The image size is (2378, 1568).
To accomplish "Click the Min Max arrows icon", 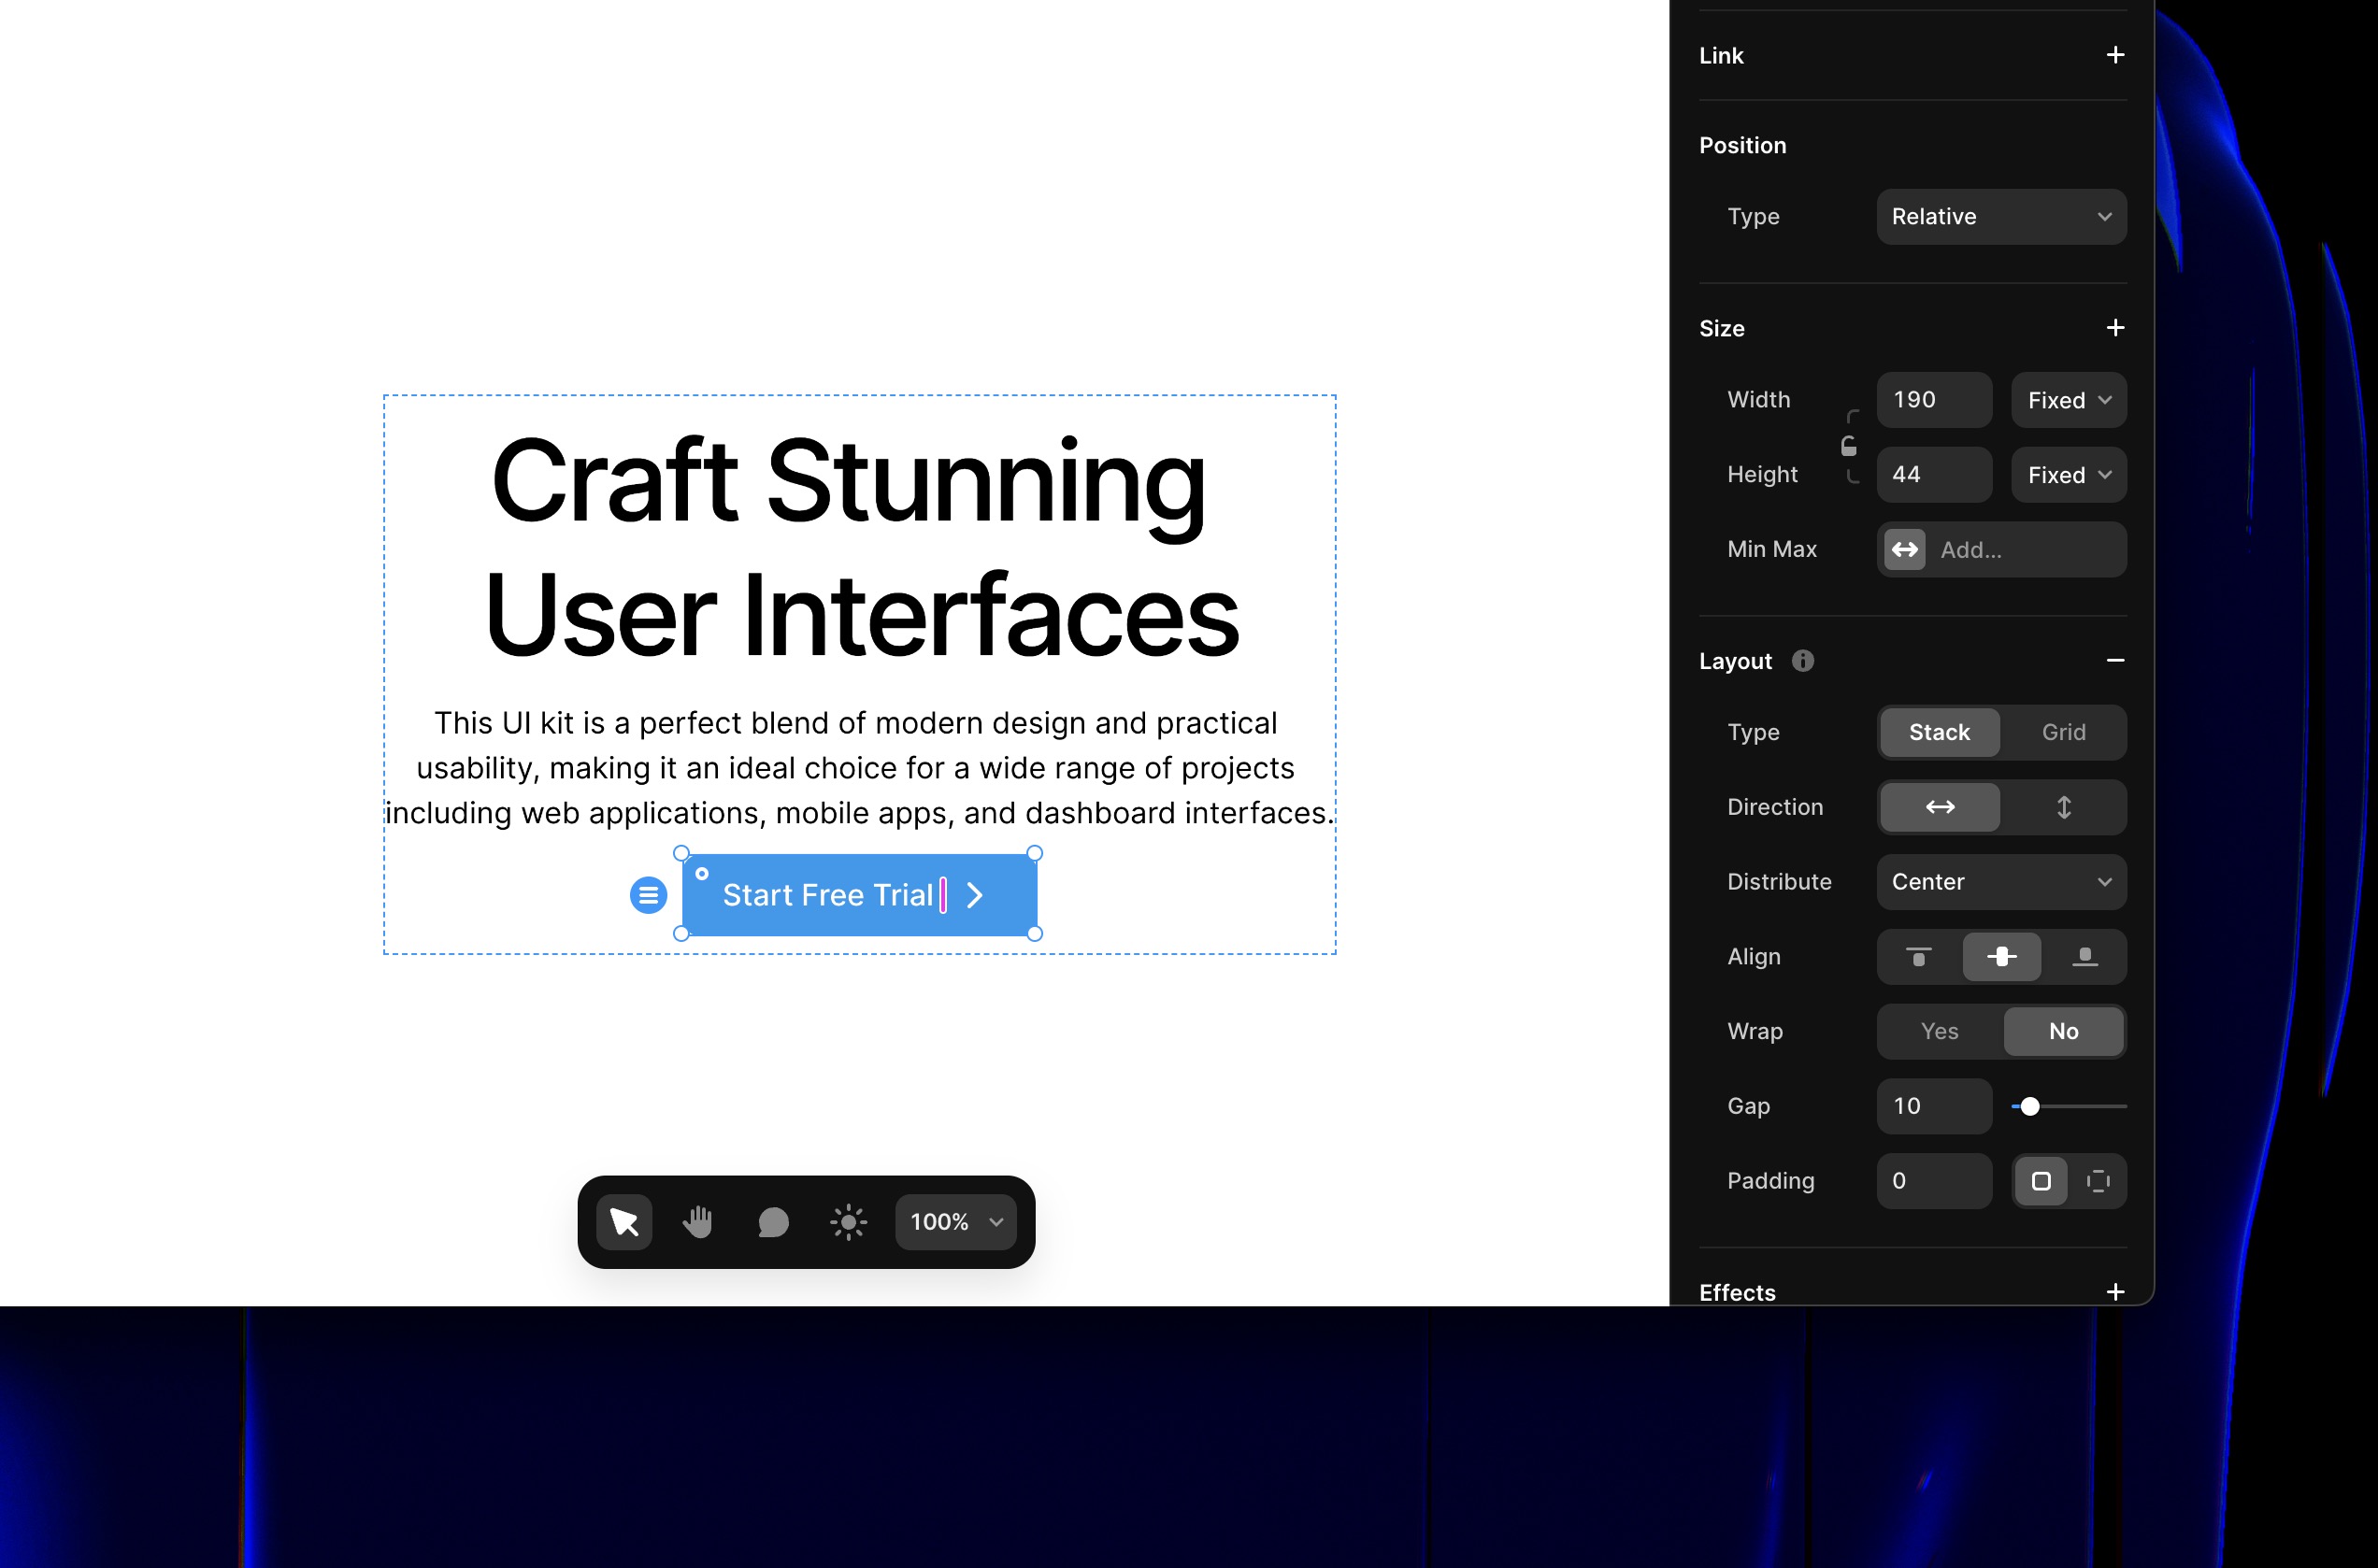I will click(1905, 549).
